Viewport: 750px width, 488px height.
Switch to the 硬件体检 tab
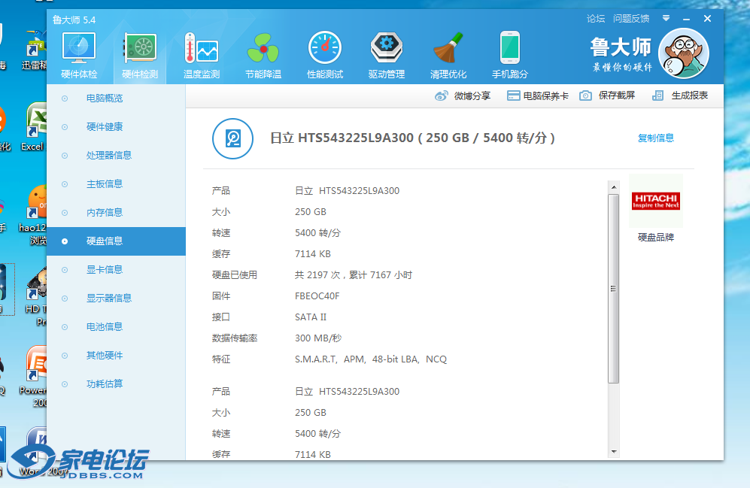[x=77, y=53]
